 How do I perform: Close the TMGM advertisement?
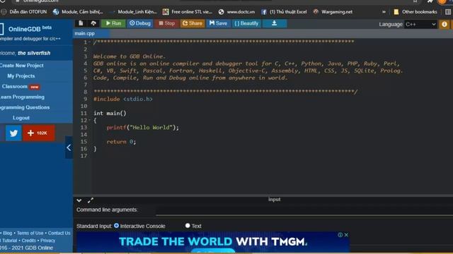346,235
